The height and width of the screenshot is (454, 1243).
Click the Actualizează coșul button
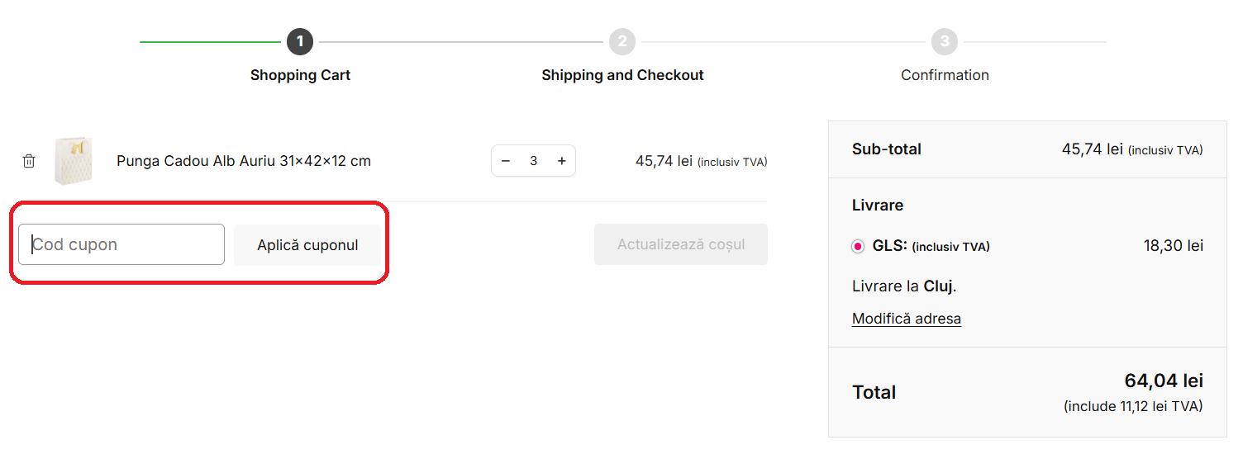(680, 244)
